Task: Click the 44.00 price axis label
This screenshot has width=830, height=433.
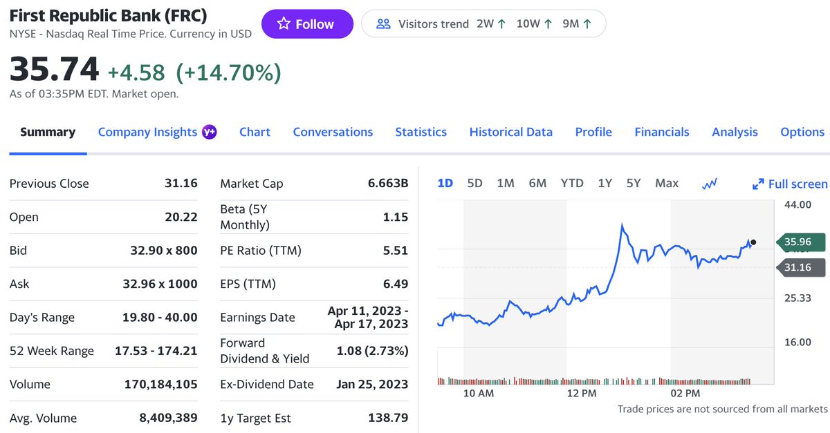Action: pyautogui.click(x=797, y=204)
